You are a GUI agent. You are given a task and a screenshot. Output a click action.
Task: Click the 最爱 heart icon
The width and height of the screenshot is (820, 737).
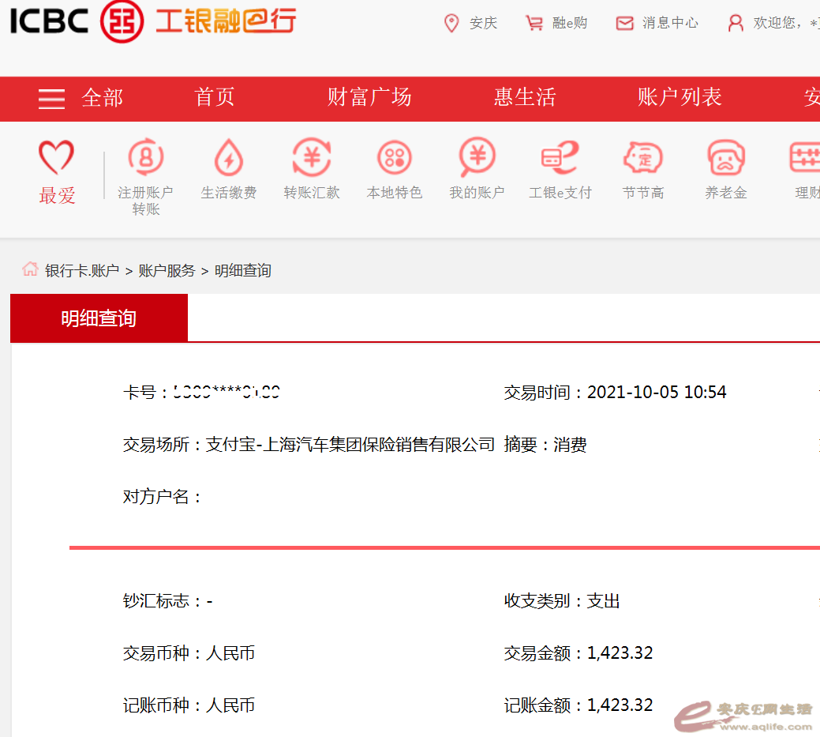click(57, 158)
